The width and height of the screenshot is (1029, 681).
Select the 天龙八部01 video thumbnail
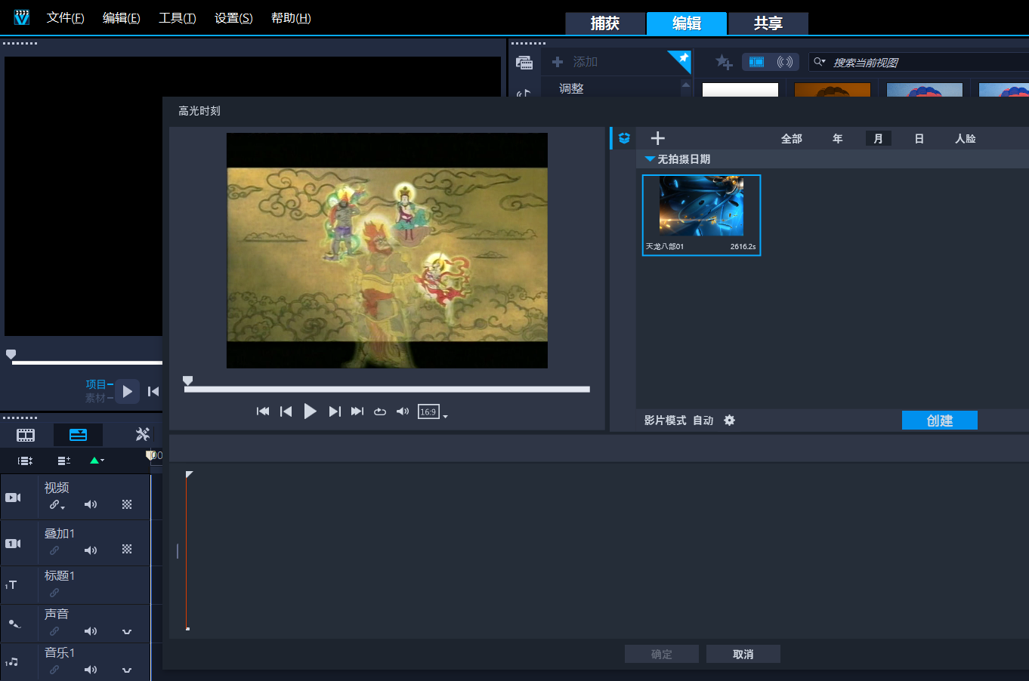(x=701, y=215)
